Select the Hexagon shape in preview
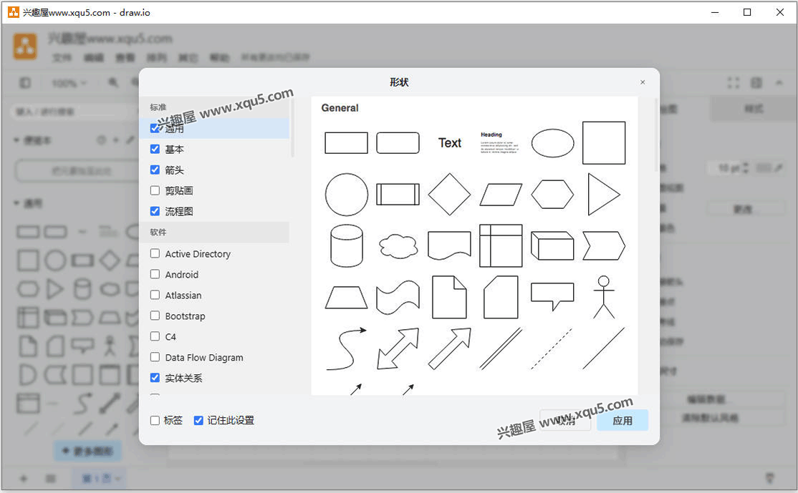The height and width of the screenshot is (493, 798). tap(553, 195)
